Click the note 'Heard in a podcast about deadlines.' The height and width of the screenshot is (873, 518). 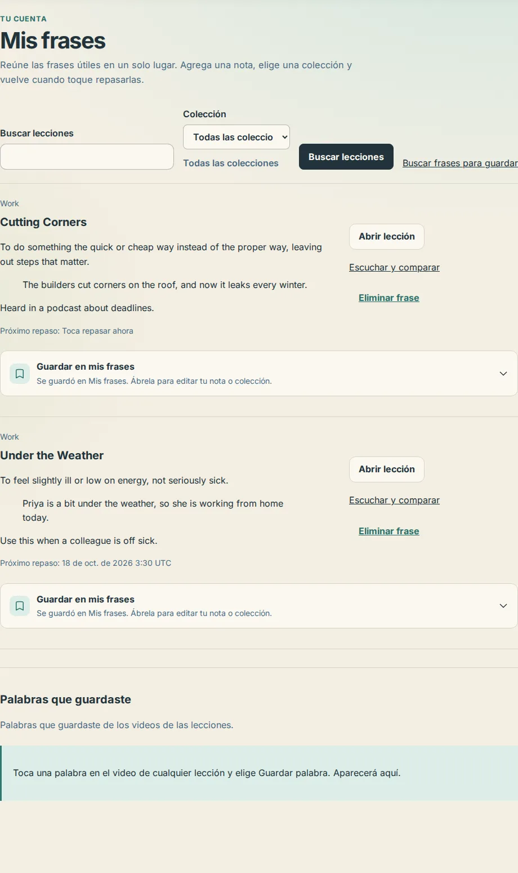coord(77,308)
